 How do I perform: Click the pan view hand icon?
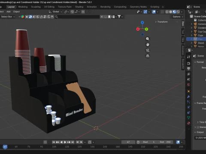pos(148,44)
